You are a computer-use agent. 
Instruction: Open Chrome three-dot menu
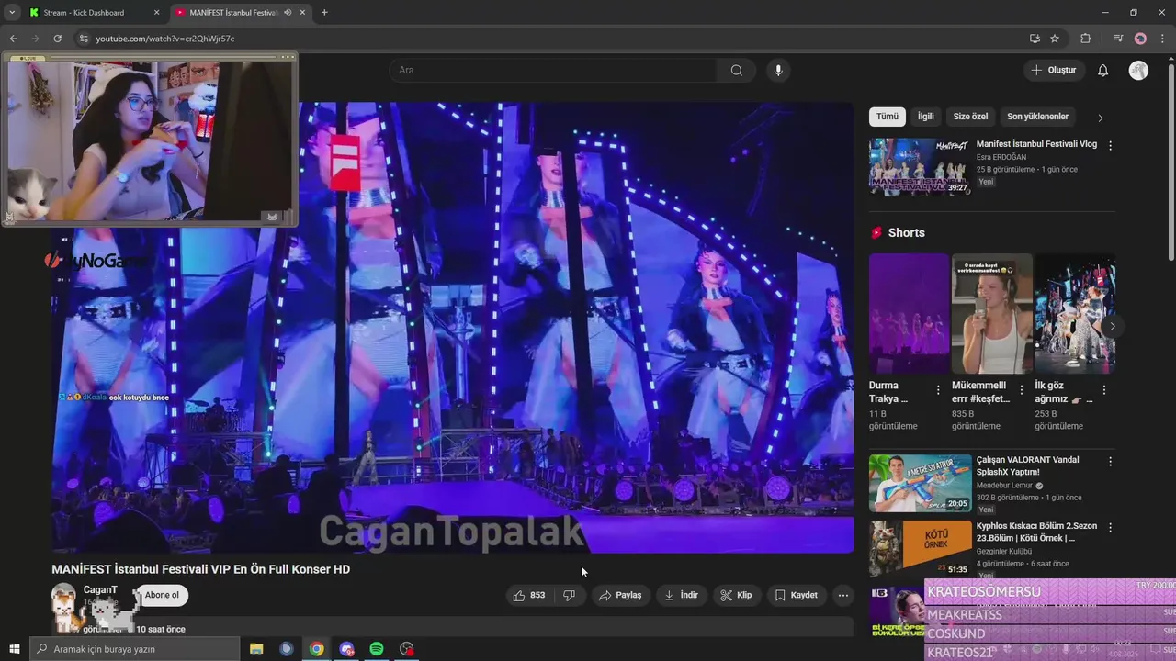click(x=1162, y=39)
